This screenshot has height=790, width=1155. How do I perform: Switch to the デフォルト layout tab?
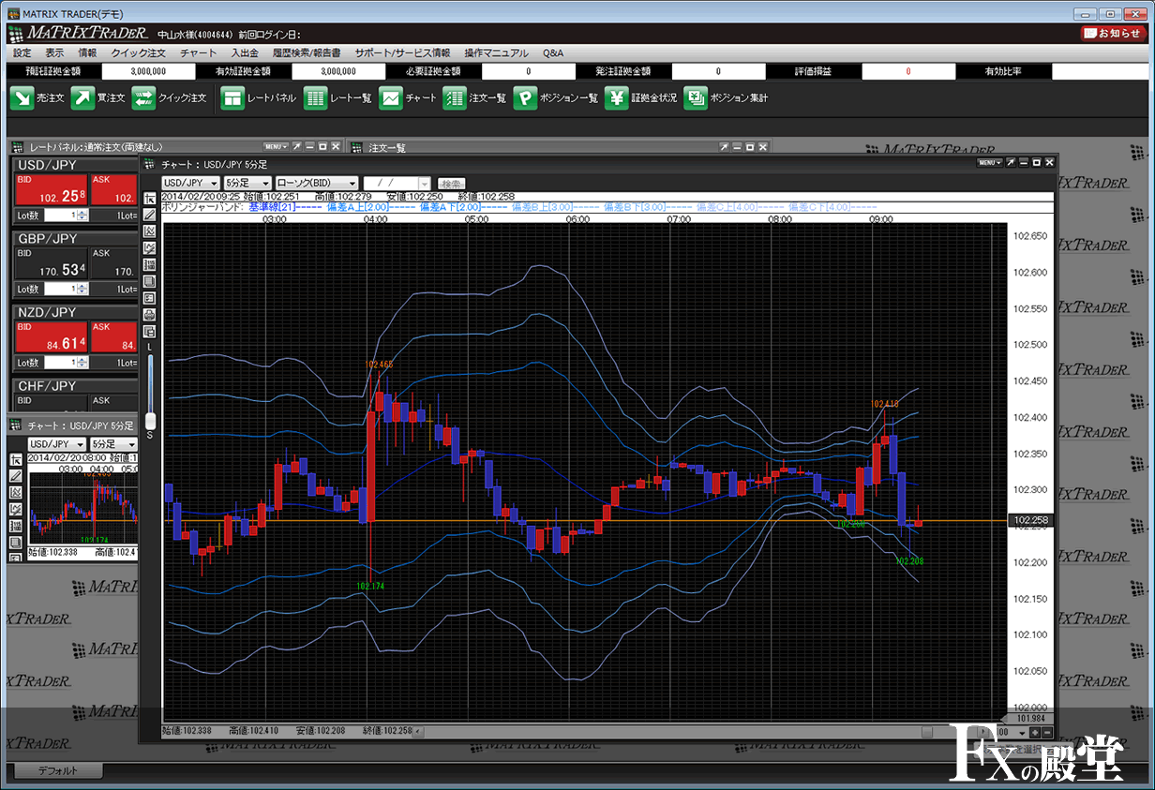(57, 771)
